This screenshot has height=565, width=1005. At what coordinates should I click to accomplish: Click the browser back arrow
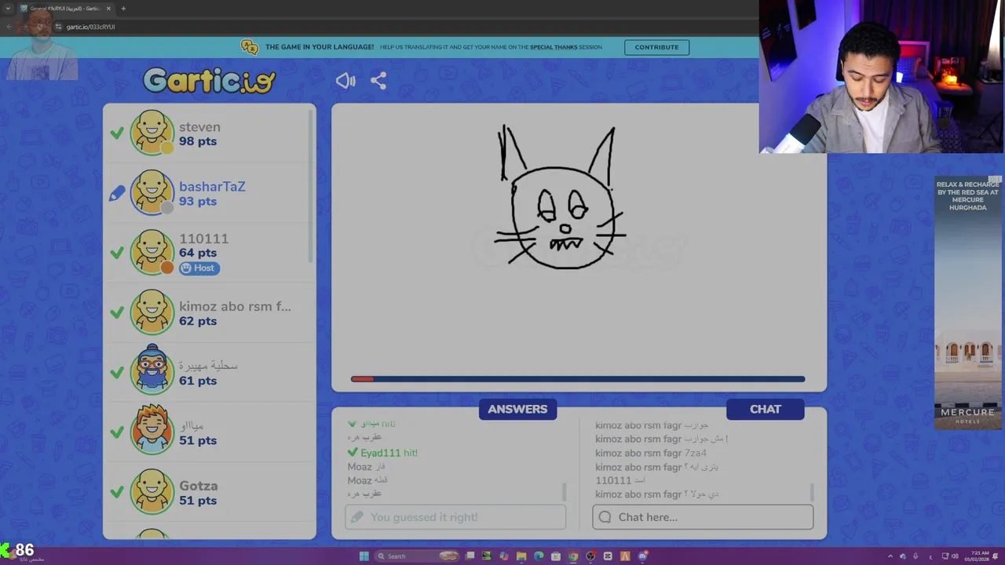click(9, 27)
